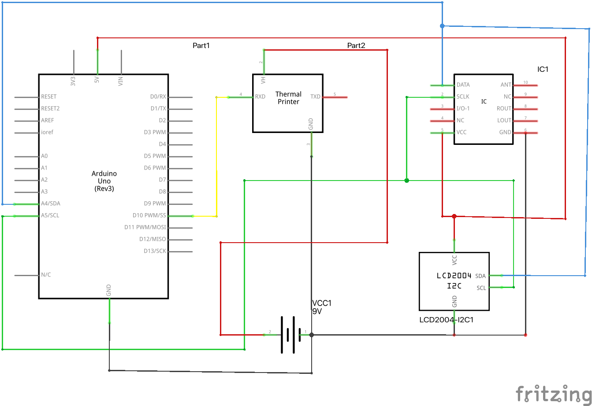
Task: Click the A4/SDA pin on Arduino
Action: click(26, 204)
